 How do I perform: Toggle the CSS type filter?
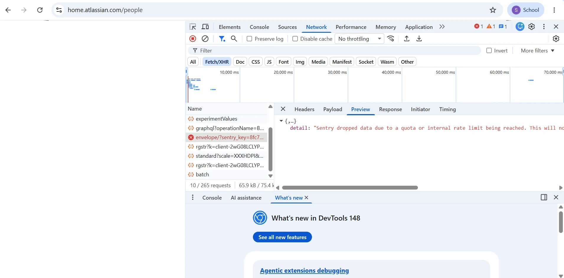[x=256, y=62]
